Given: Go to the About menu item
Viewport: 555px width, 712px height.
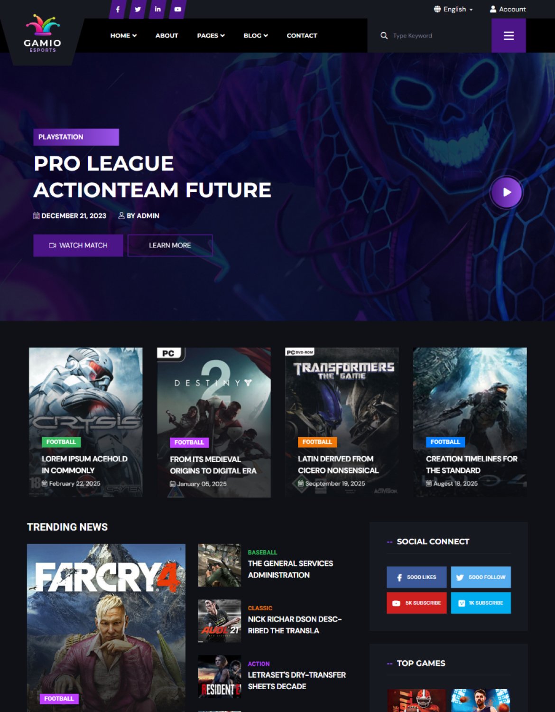Looking at the screenshot, I should pos(166,36).
